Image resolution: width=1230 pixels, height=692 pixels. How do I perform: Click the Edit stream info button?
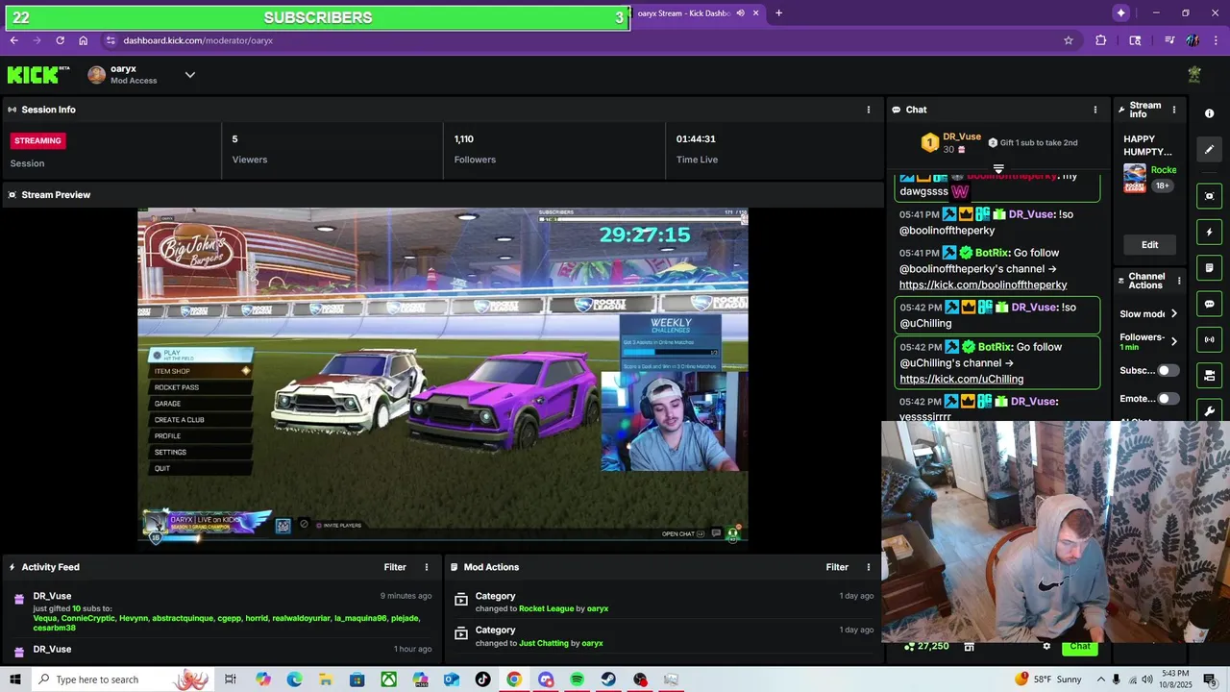pos(1149,244)
